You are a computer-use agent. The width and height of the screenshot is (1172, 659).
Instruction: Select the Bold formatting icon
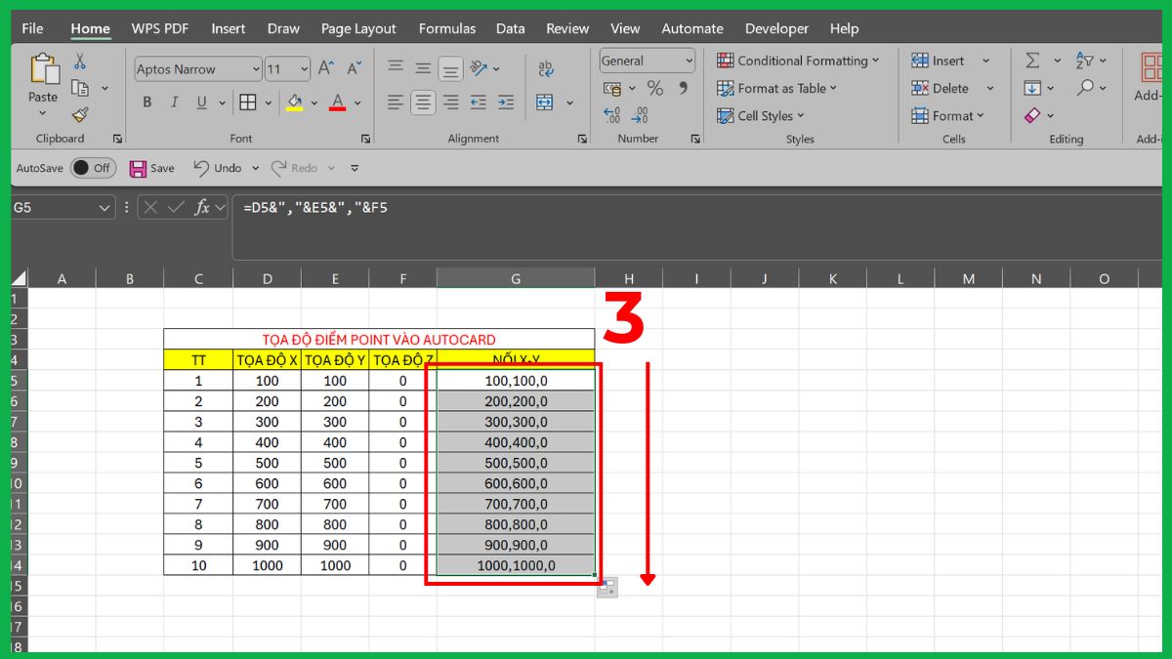tap(146, 102)
